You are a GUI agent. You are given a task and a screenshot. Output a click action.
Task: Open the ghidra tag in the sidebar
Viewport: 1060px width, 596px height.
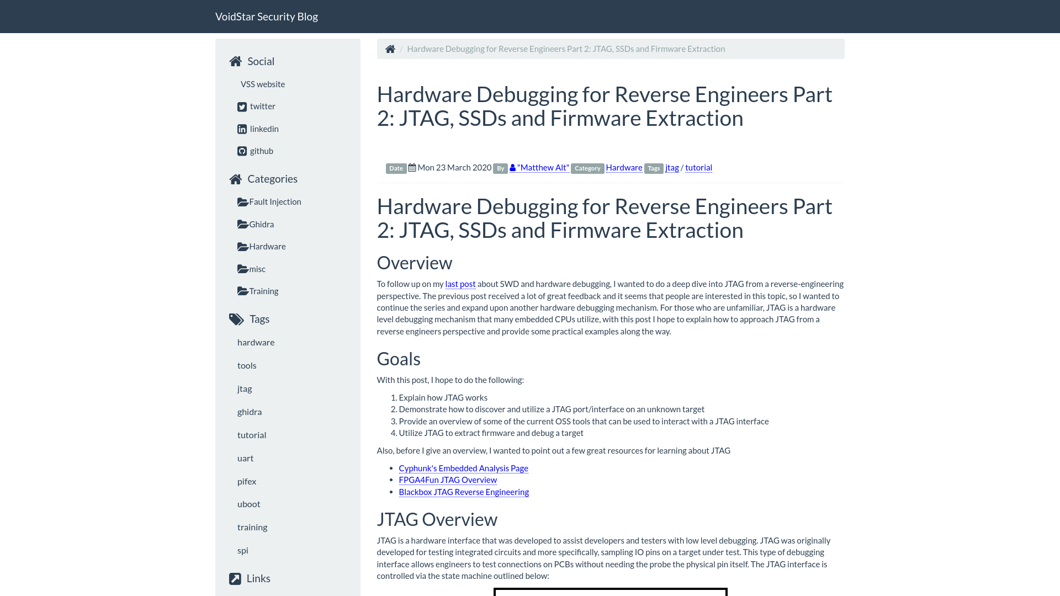point(250,412)
